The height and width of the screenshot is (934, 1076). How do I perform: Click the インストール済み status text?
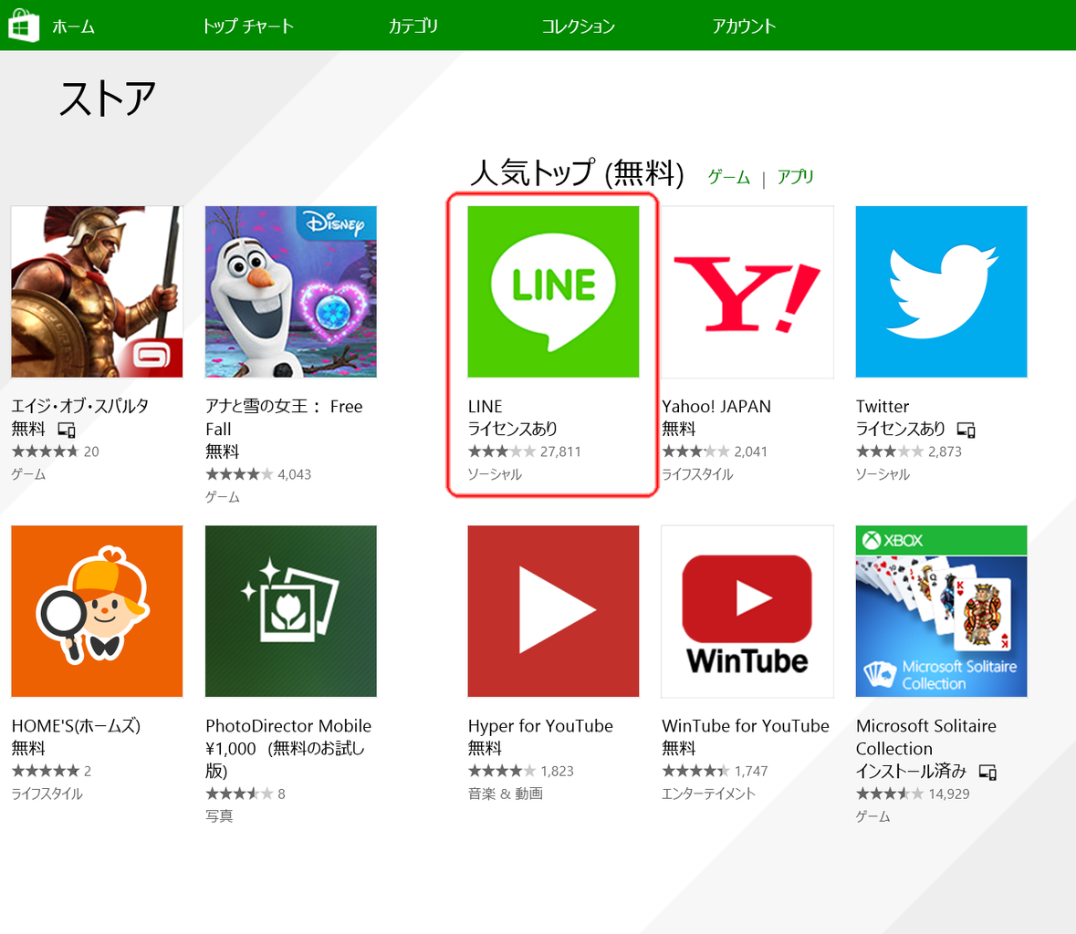point(911,771)
